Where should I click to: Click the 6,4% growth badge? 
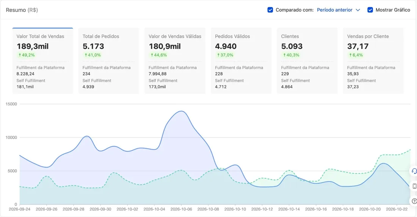point(356,55)
